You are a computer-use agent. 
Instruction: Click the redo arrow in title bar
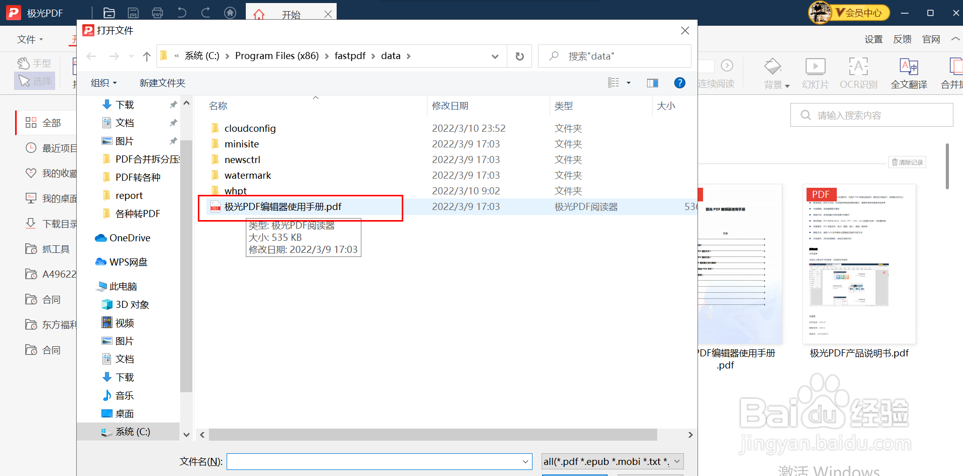[205, 13]
